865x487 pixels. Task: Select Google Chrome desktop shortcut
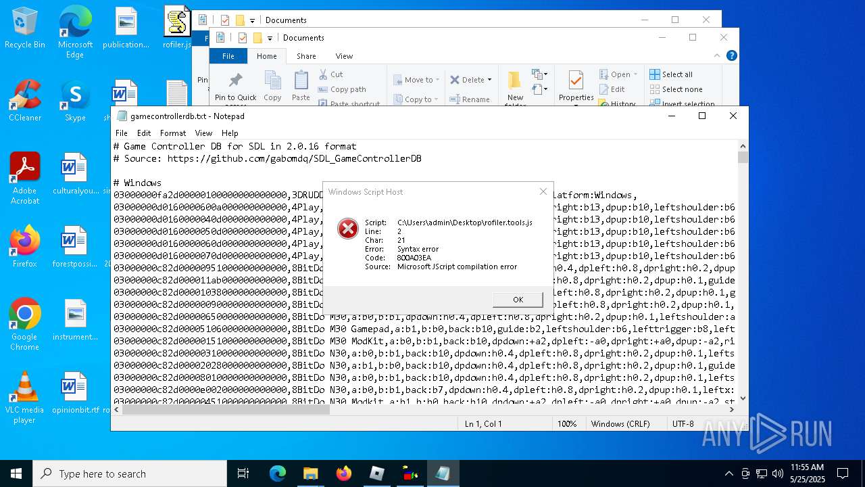pyautogui.click(x=25, y=325)
